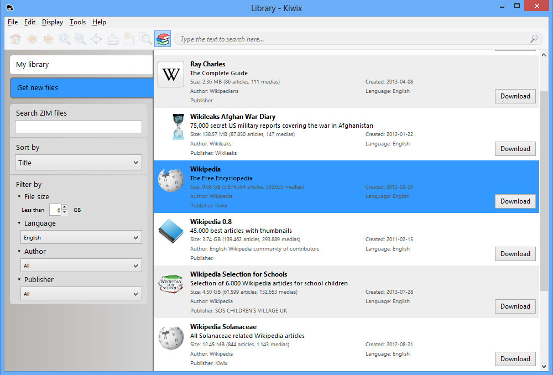Maximize the Kiwix window
Screen dimensions: 553x375
(x=517, y=6)
